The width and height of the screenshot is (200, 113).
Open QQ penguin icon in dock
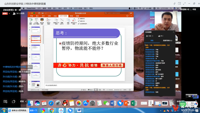point(65,103)
